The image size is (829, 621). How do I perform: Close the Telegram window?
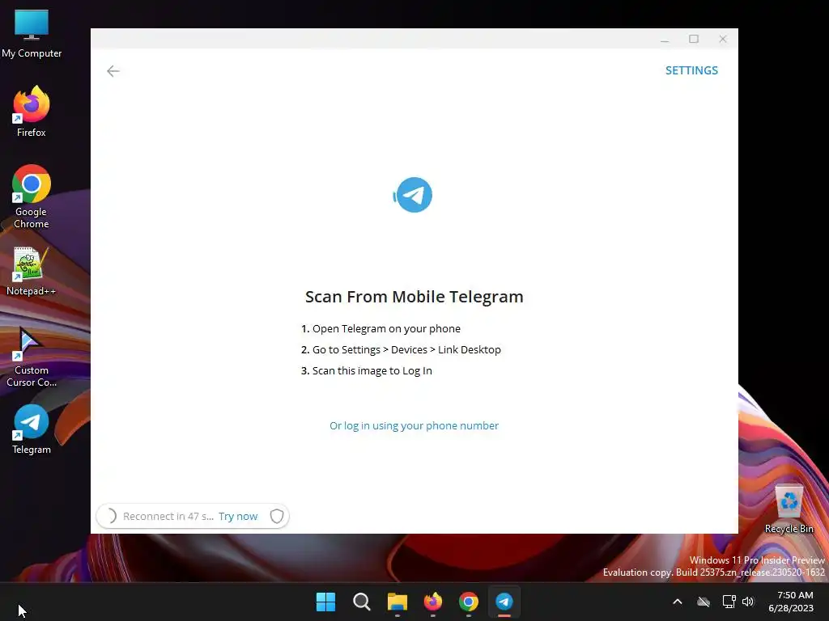pyautogui.click(x=723, y=39)
